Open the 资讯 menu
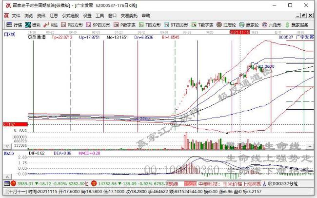This screenshot has height=198, width=317. click(41, 16)
